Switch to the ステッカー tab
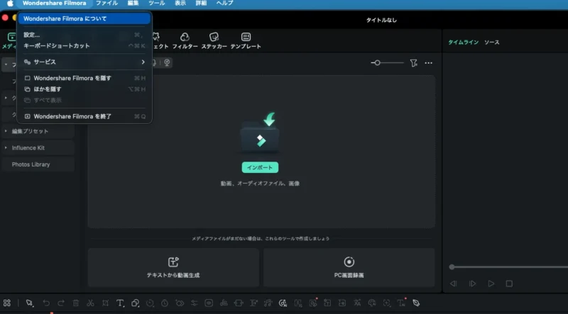This screenshot has height=314, width=568. coord(214,40)
